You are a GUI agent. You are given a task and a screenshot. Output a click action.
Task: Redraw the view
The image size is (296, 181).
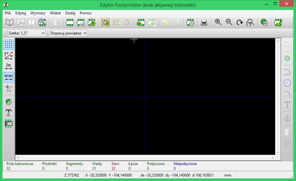pos(240,22)
